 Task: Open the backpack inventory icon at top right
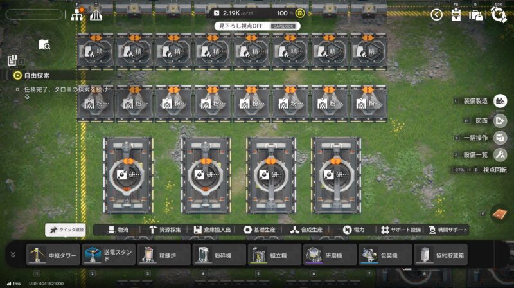(x=476, y=15)
